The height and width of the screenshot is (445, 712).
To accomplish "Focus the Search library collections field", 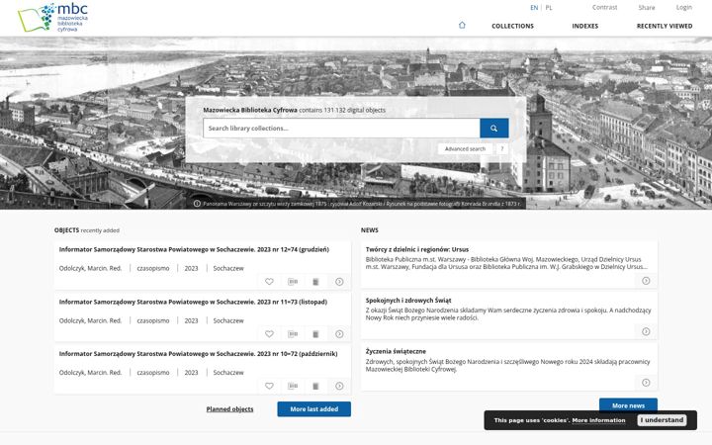I will [x=341, y=128].
